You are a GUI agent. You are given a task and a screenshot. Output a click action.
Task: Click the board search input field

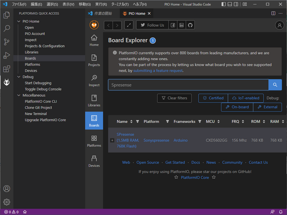click(x=188, y=85)
